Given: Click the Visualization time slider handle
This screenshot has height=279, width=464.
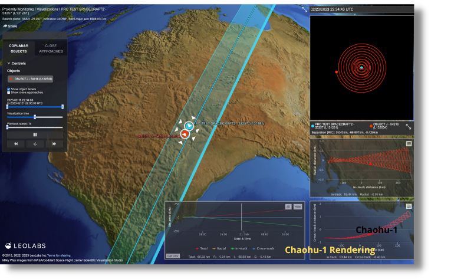Looking at the screenshot, I should pos(35,117).
